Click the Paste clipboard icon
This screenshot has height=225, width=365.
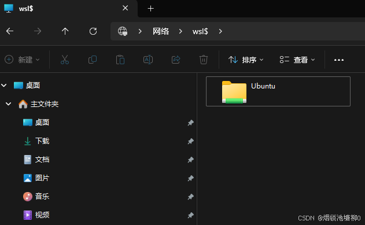point(120,60)
